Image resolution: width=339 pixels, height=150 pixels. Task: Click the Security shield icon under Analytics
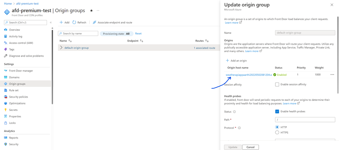(6, 144)
